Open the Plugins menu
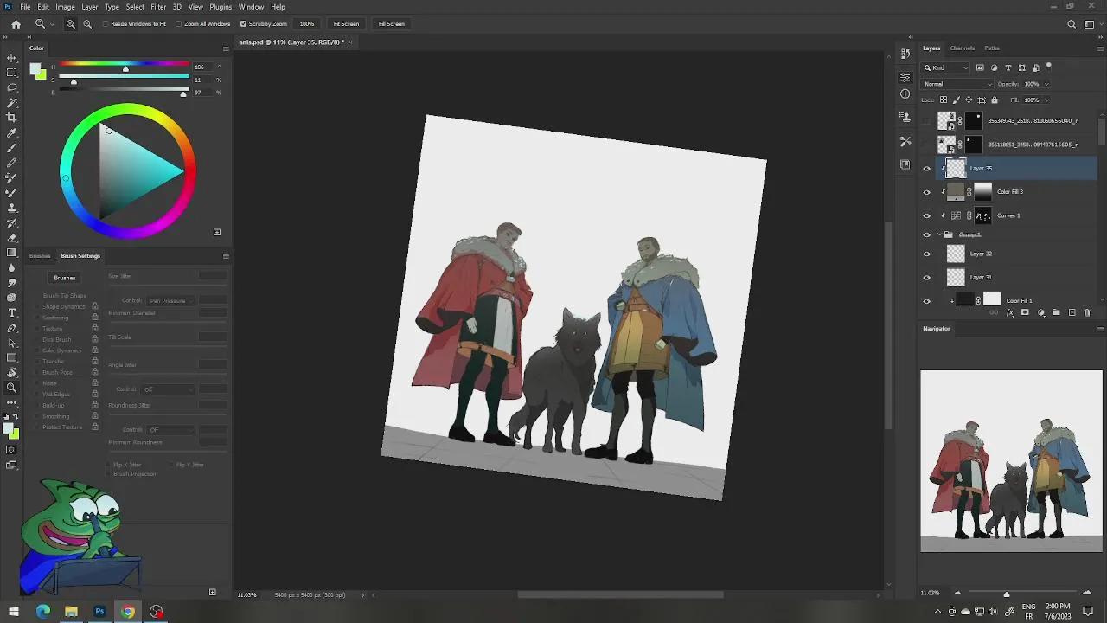The width and height of the screenshot is (1107, 623). pyautogui.click(x=221, y=6)
